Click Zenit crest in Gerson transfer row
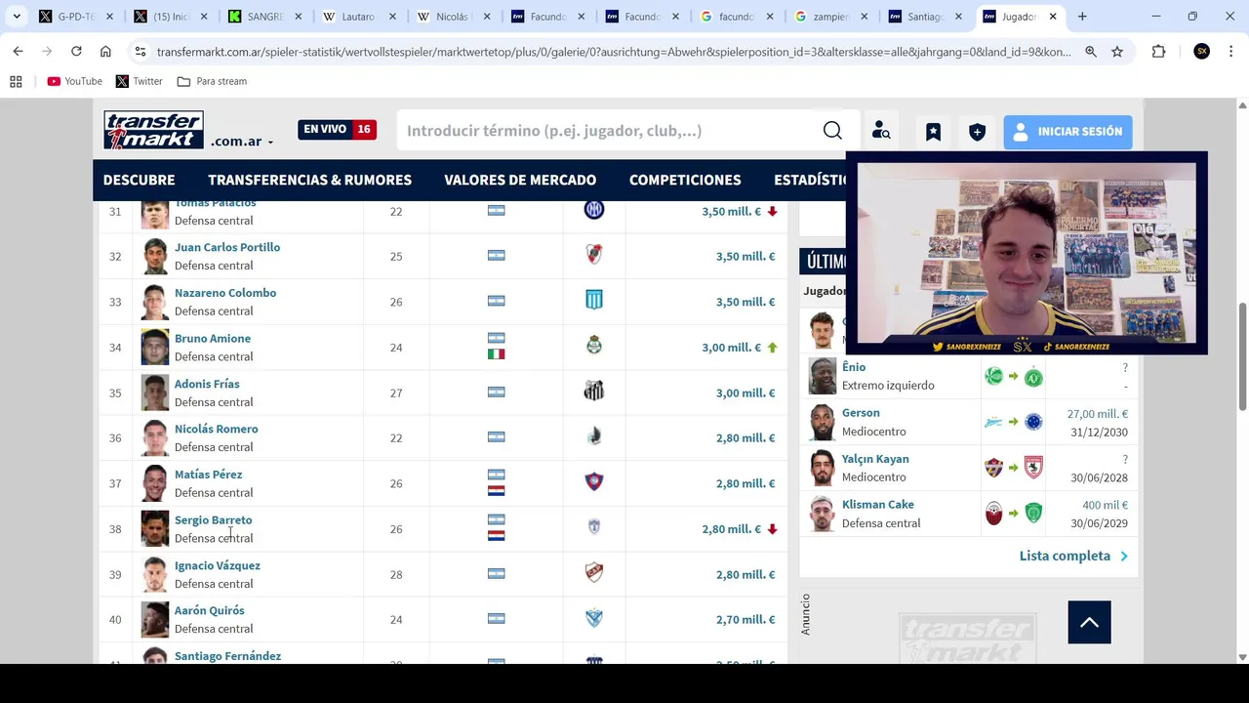Image resolution: width=1249 pixels, height=703 pixels. pos(993,422)
